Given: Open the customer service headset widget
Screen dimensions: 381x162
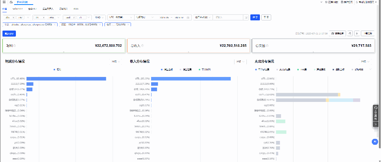Looking at the screenshot, I should tap(376, 113).
